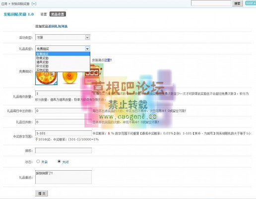Open the 返回礼包列表 link
Viewport: 256px width, 199px height.
58,26
